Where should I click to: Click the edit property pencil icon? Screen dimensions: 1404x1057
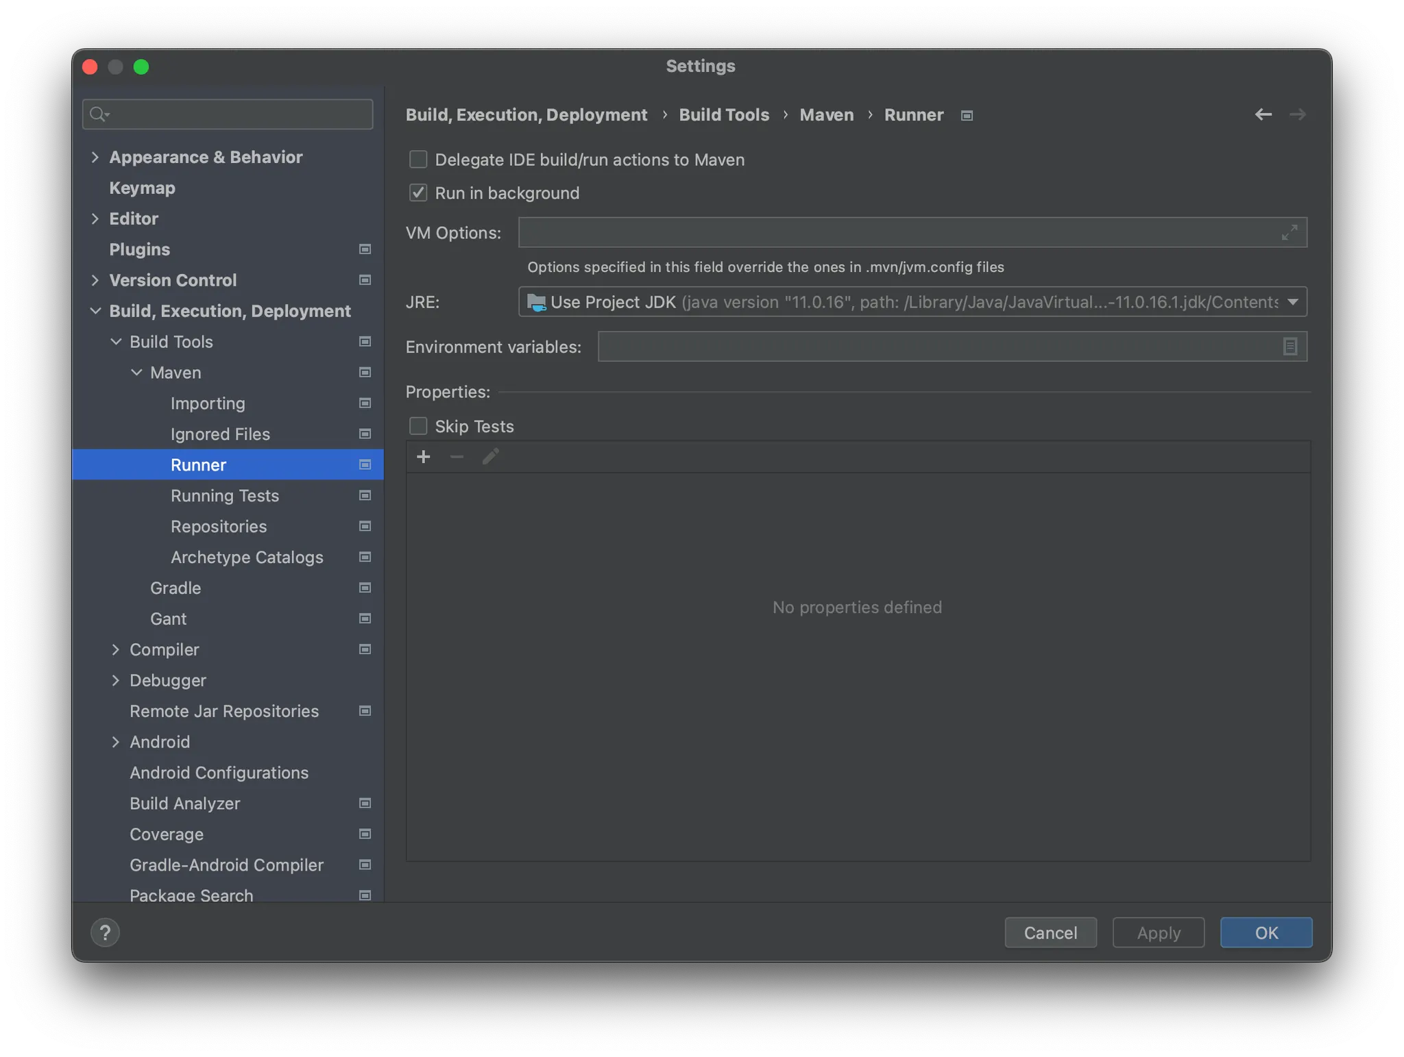click(x=490, y=457)
